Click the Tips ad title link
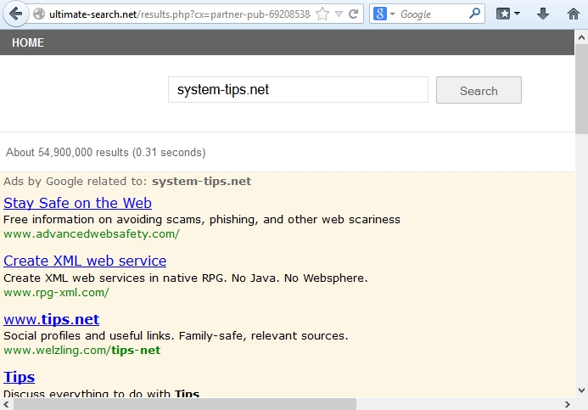Screen dimensions: 588x410 [x=19, y=377]
